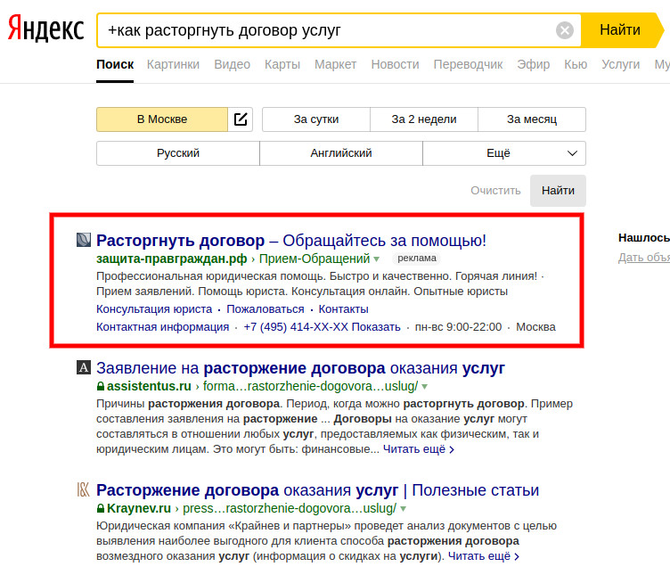This screenshot has width=670, height=575.
Task: Click the Дать объявление link on right
Action: pos(643,258)
